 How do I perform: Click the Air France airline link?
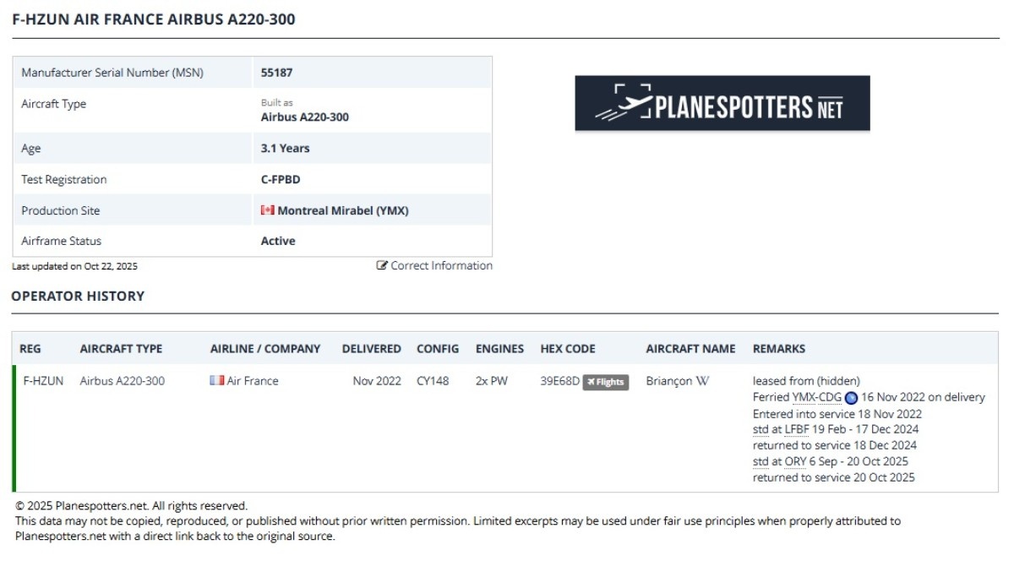coord(252,381)
